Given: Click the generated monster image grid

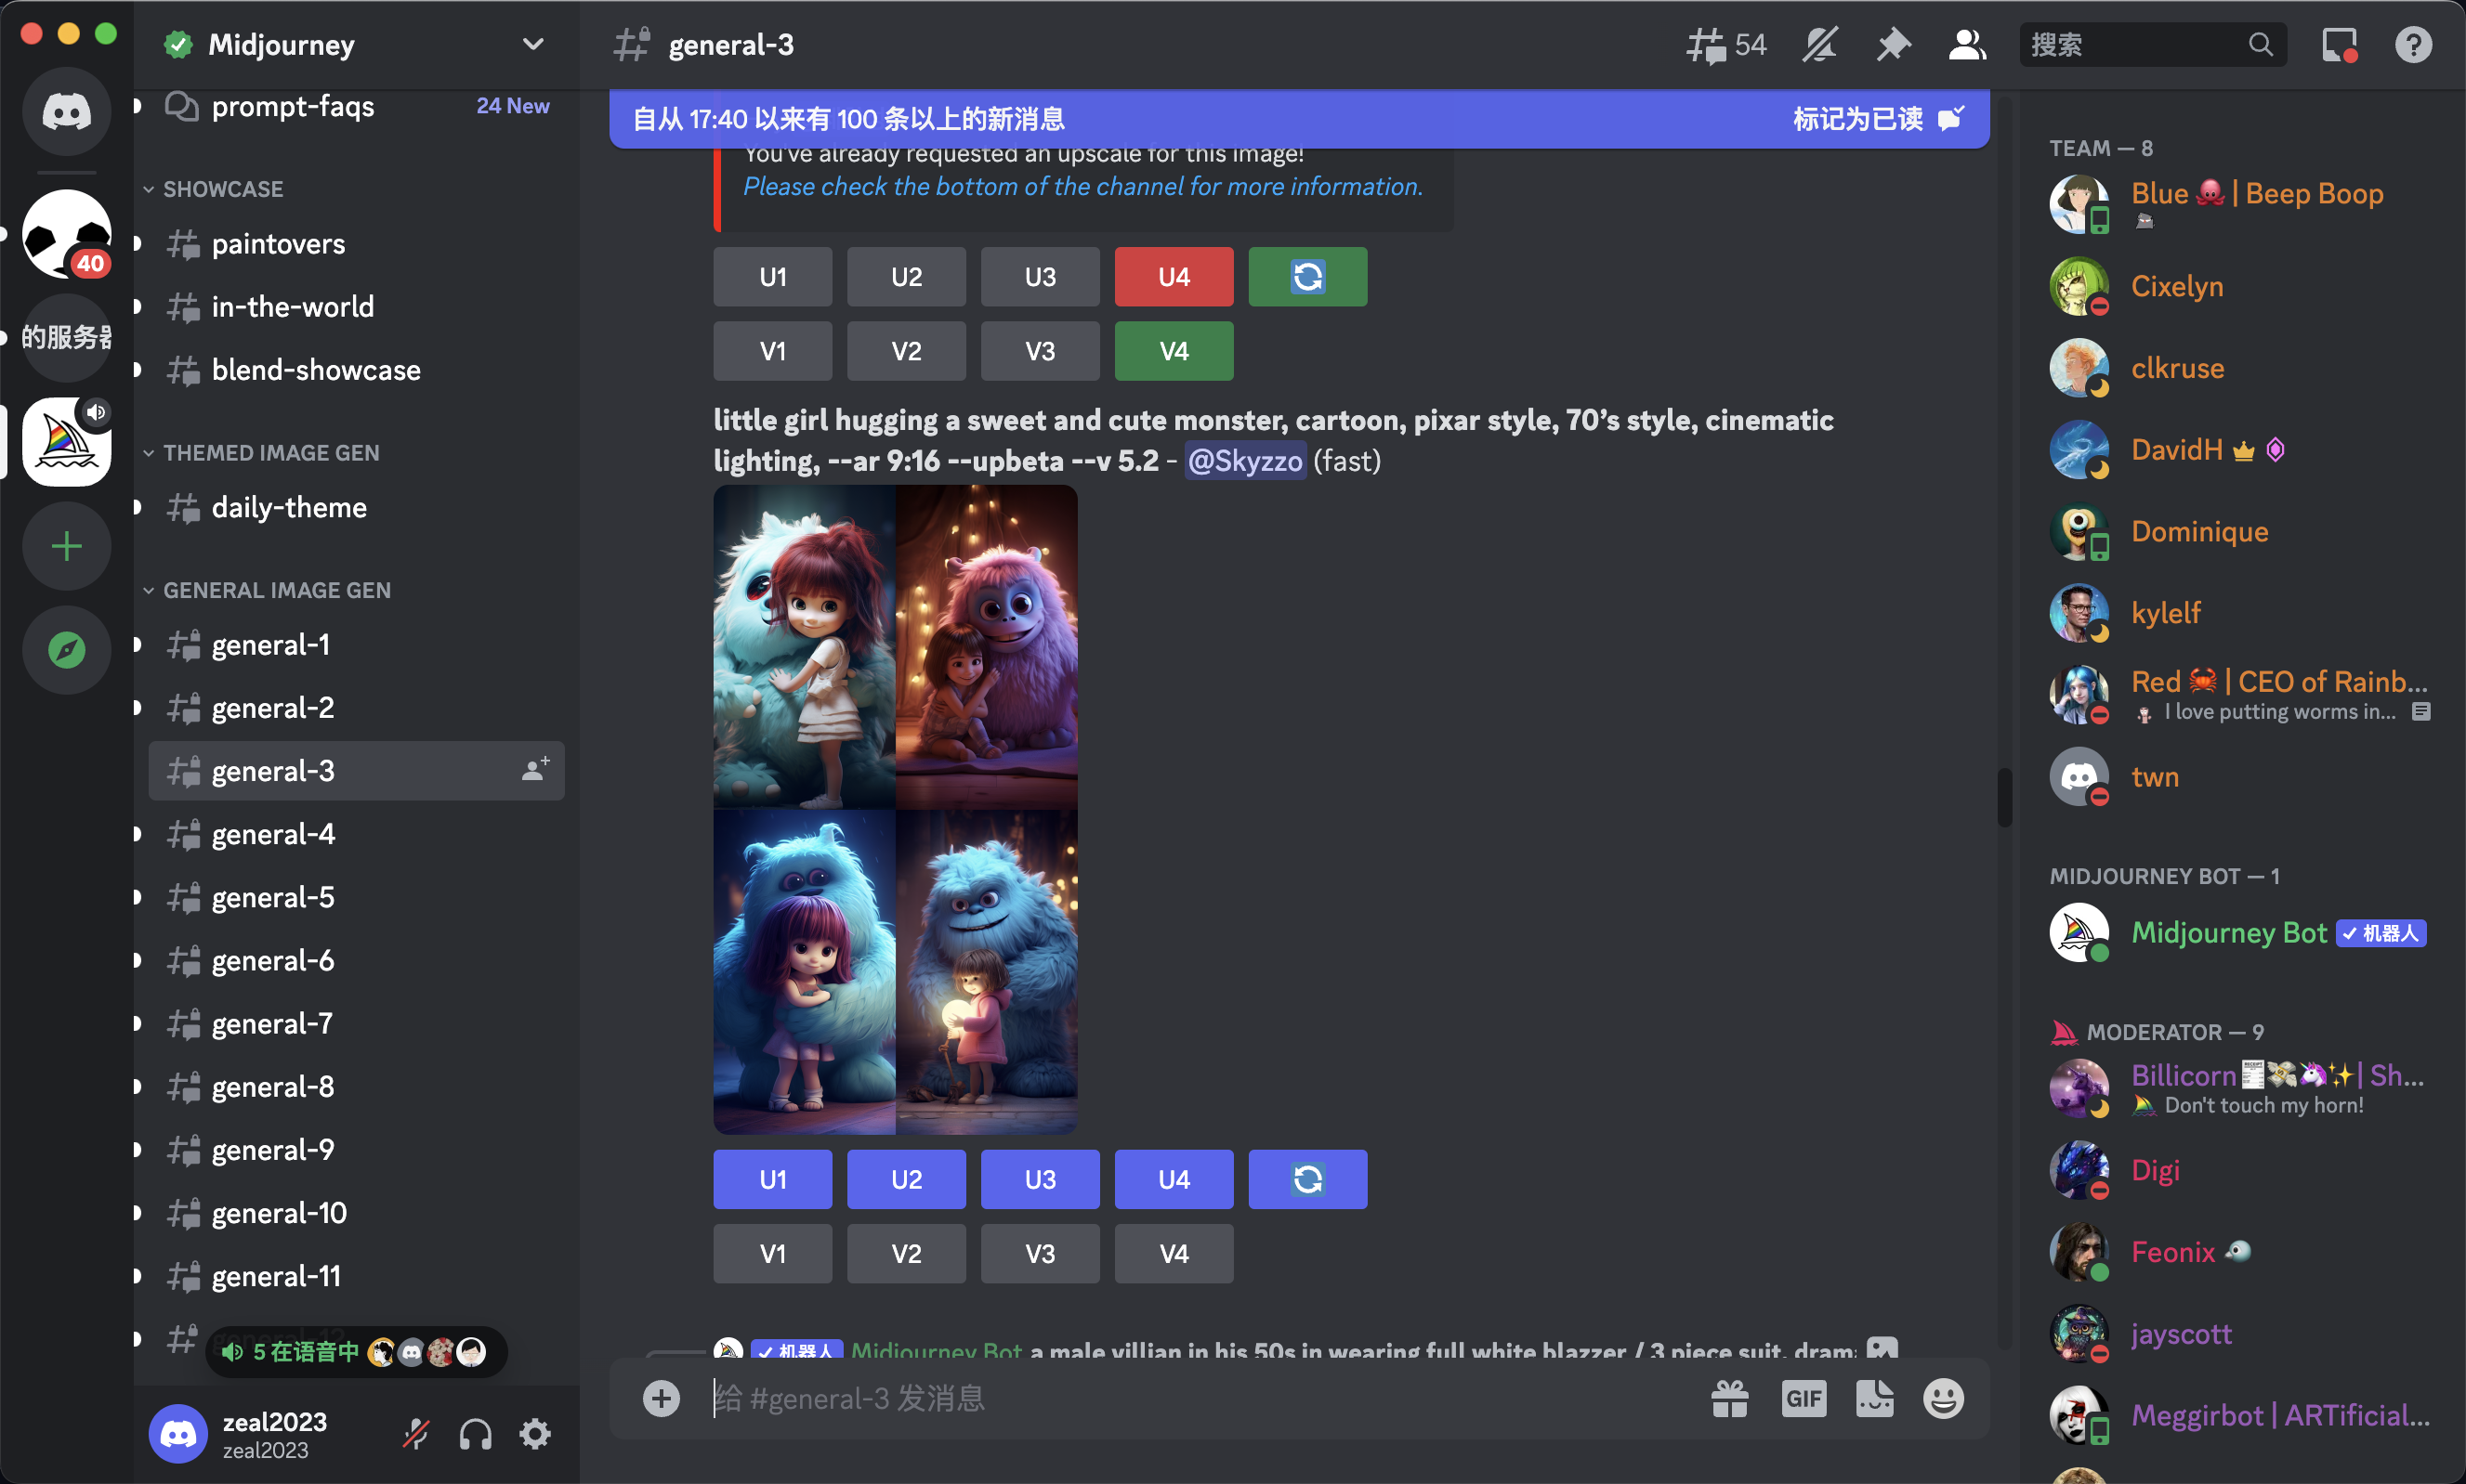Looking at the screenshot, I should tap(896, 809).
